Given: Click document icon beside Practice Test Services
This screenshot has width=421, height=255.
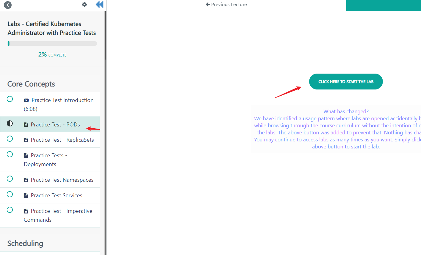Looking at the screenshot, I should point(26,196).
